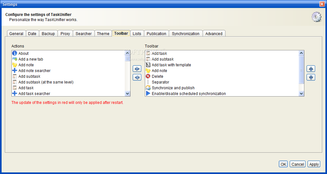The width and height of the screenshot is (327, 174).
Task: Select 'Add a new tab' row text
Action: pyautogui.click(x=31, y=59)
